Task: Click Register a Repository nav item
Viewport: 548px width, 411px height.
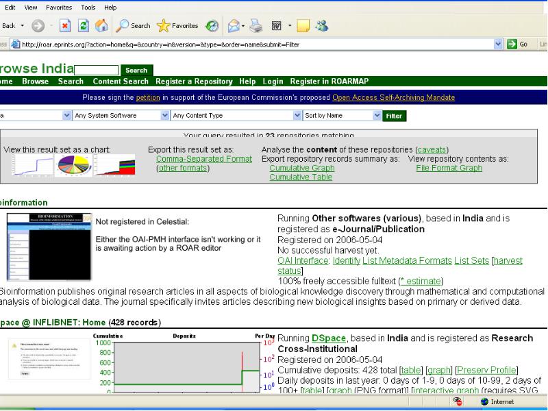Action: point(194,81)
